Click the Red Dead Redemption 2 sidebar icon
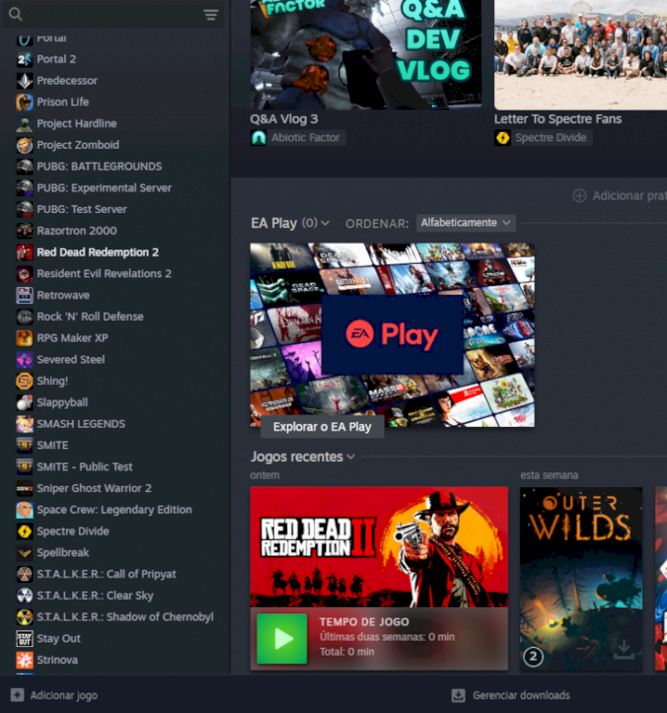This screenshot has height=713, width=667. [x=25, y=252]
